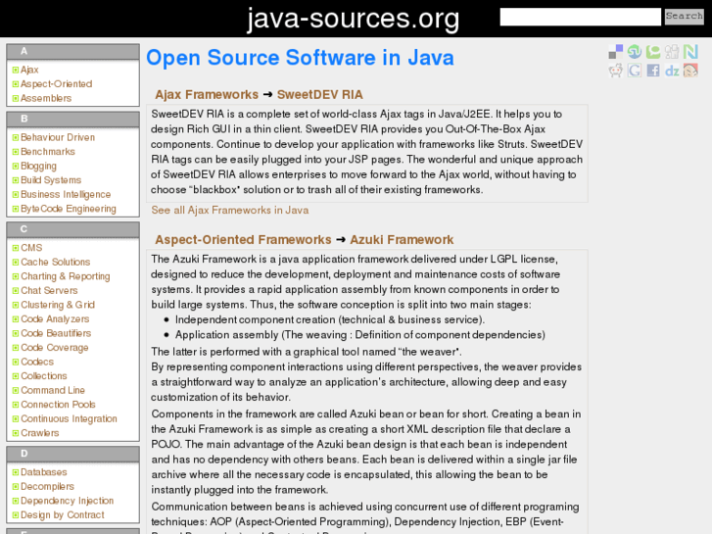Click the letter C section header

pyautogui.click(x=72, y=229)
